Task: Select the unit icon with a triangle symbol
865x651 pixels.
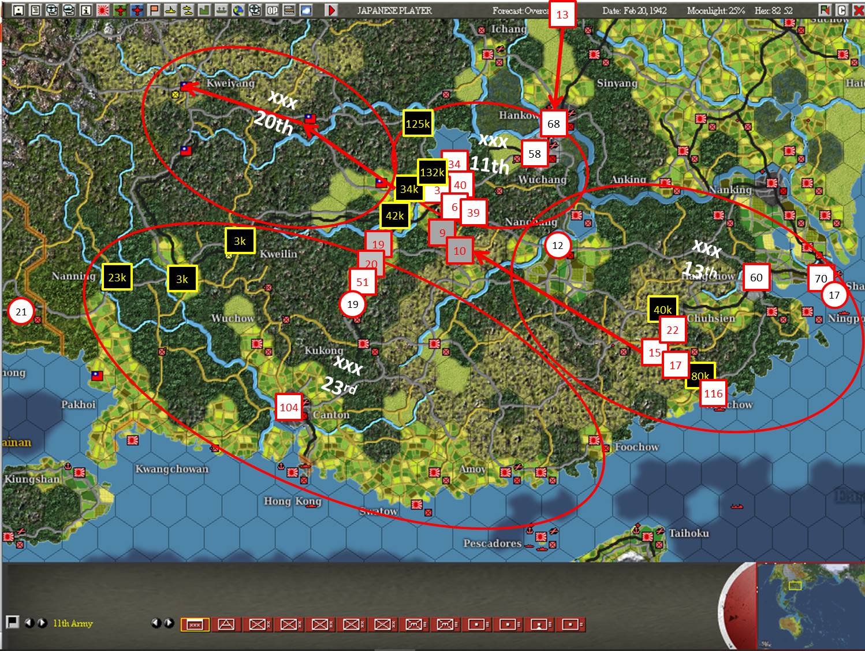Action: point(226,624)
